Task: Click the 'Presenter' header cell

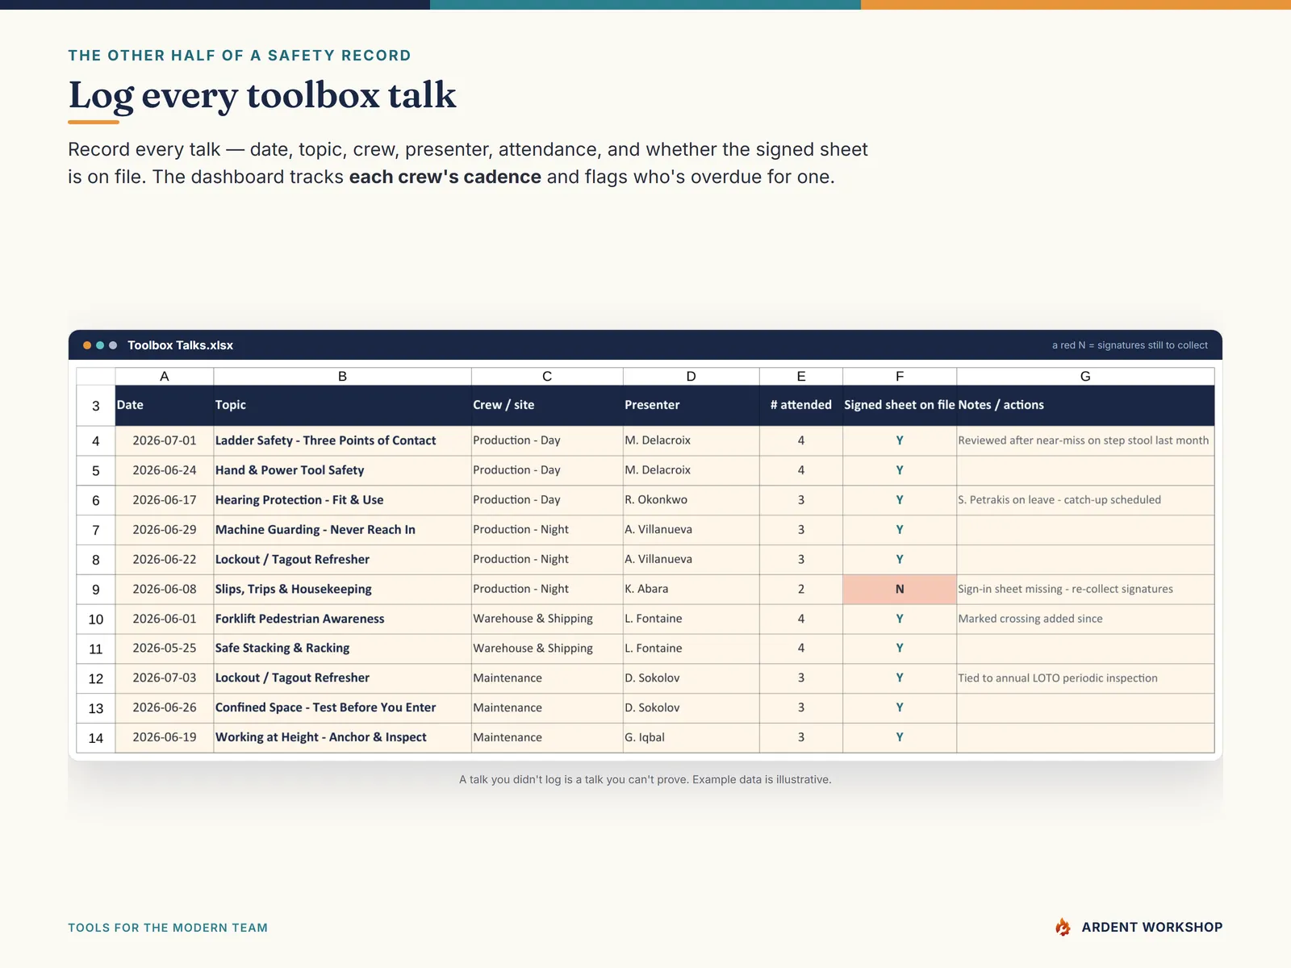Action: [x=691, y=405]
